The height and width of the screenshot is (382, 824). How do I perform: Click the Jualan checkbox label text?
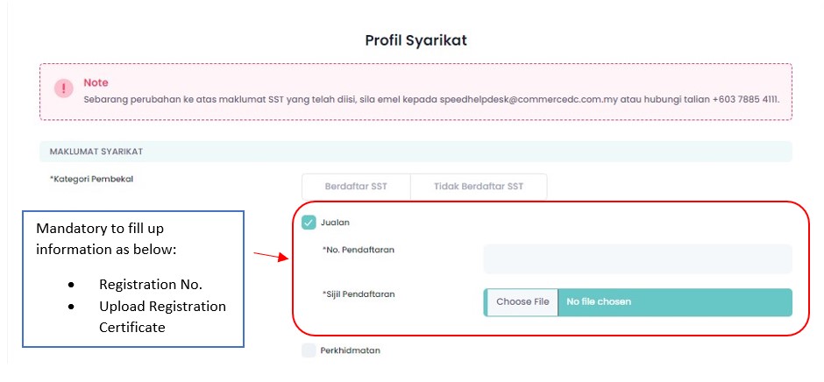click(x=335, y=223)
